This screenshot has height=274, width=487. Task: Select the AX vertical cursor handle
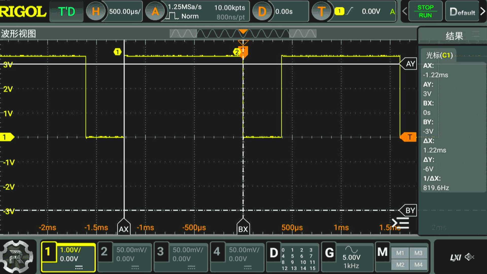tap(124, 229)
